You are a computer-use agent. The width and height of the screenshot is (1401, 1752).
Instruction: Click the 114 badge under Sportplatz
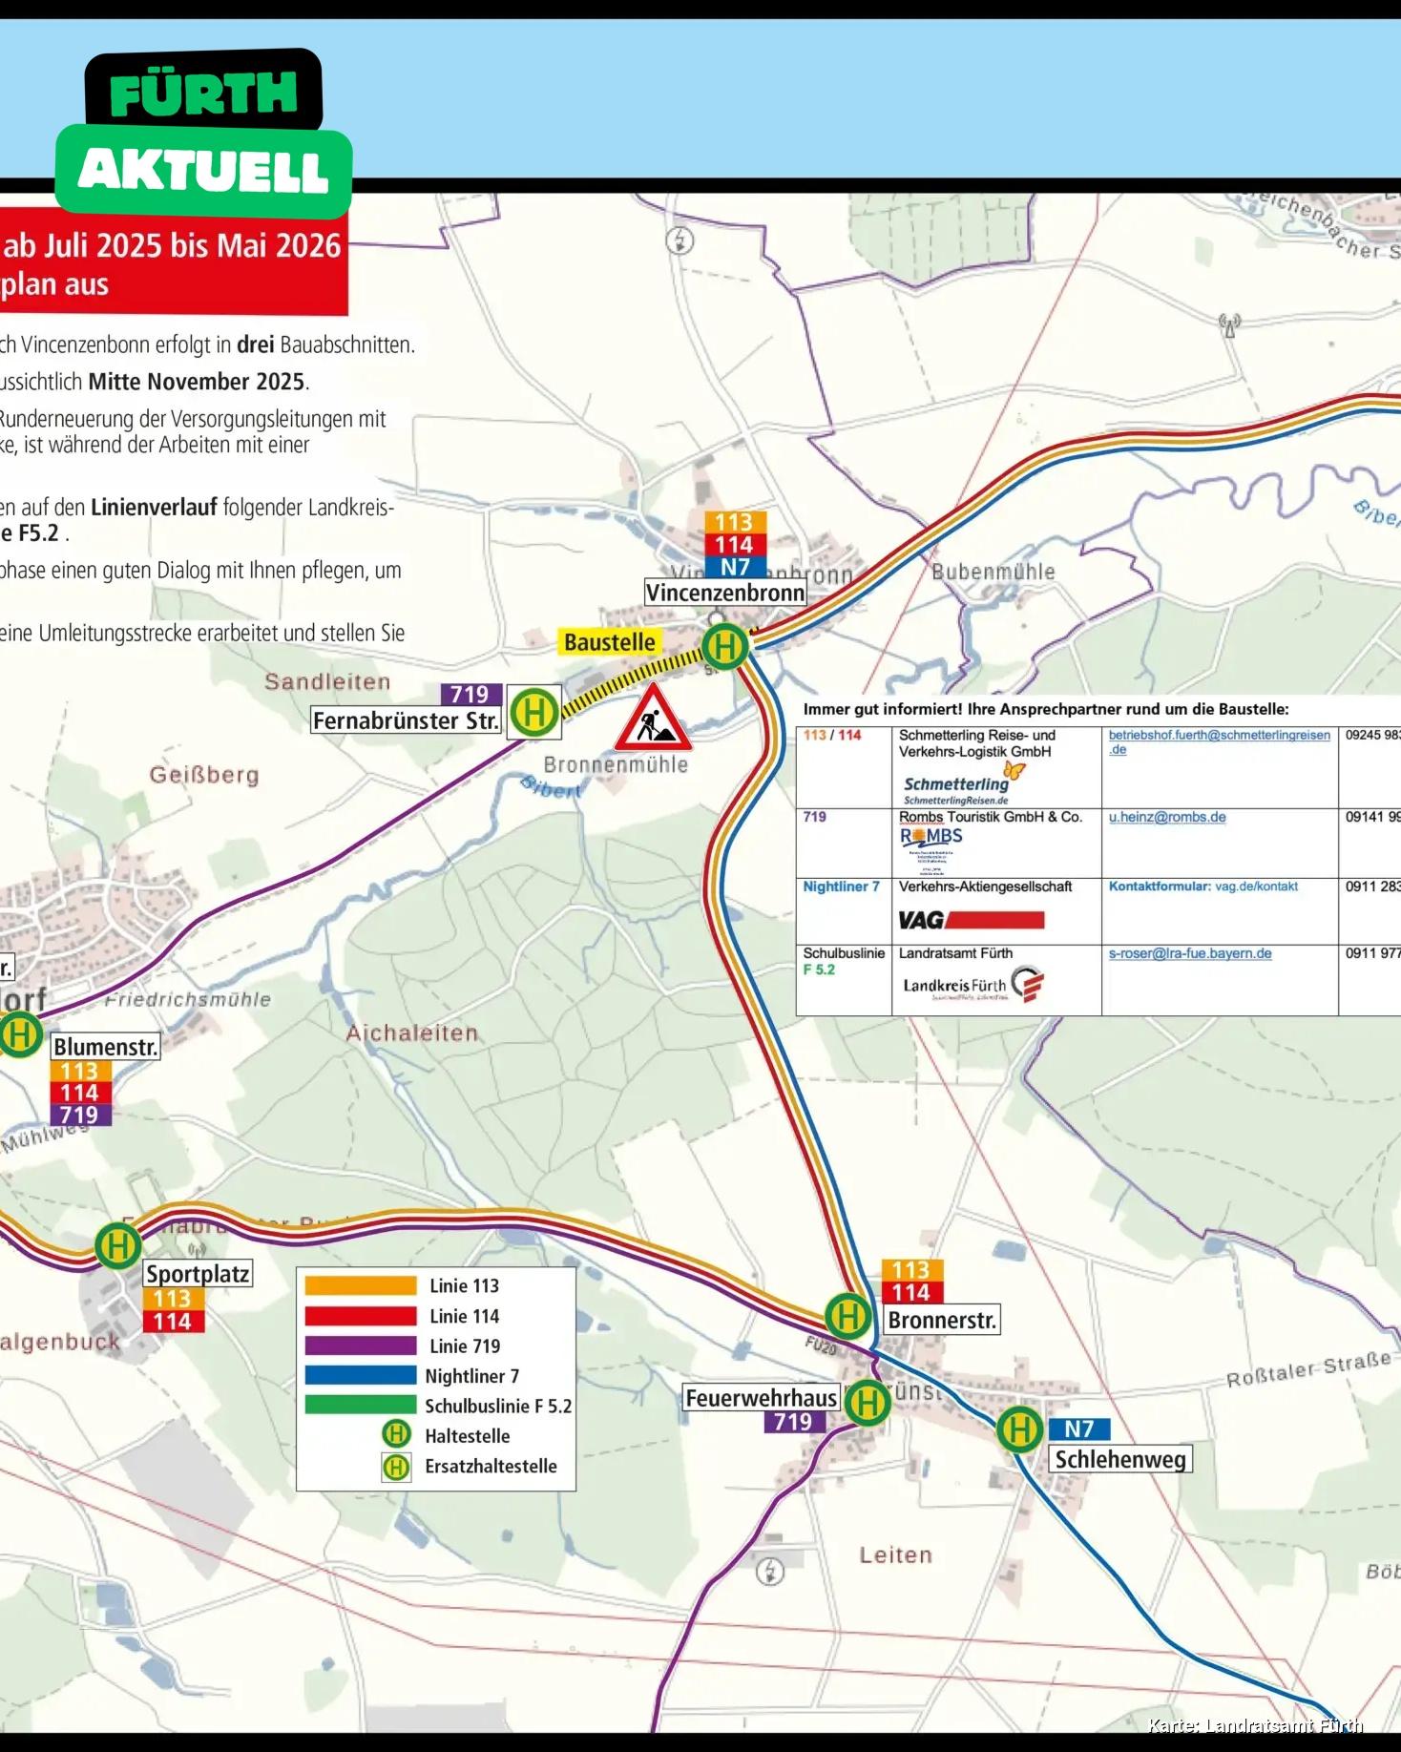(x=173, y=1322)
